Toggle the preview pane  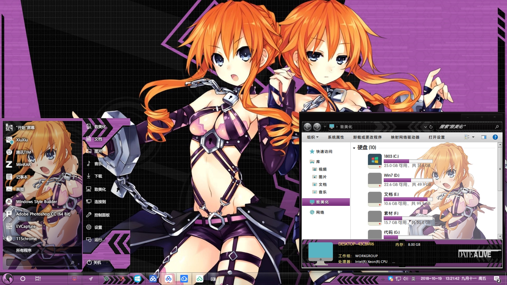coord(484,137)
